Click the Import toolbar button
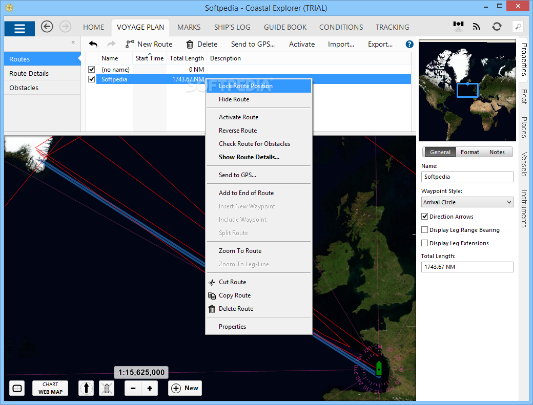533x405 pixels. pos(341,44)
